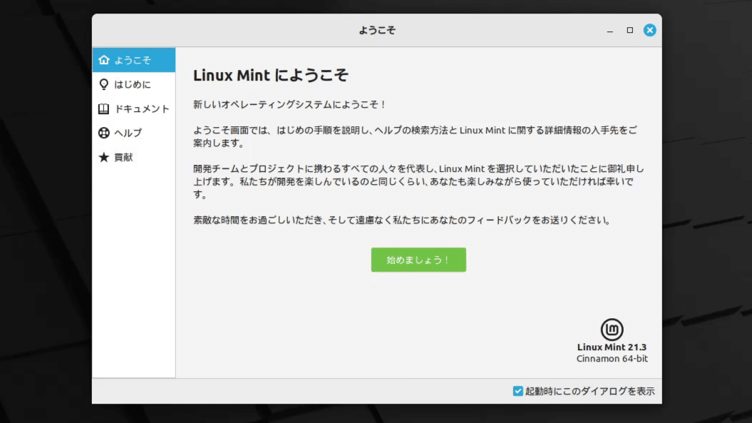Image resolution: width=752 pixels, height=423 pixels.
Task: Go to the ヘルプ section
Action: pos(134,133)
